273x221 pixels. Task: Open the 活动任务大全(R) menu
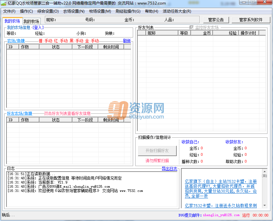pyautogui.click(x=177, y=11)
